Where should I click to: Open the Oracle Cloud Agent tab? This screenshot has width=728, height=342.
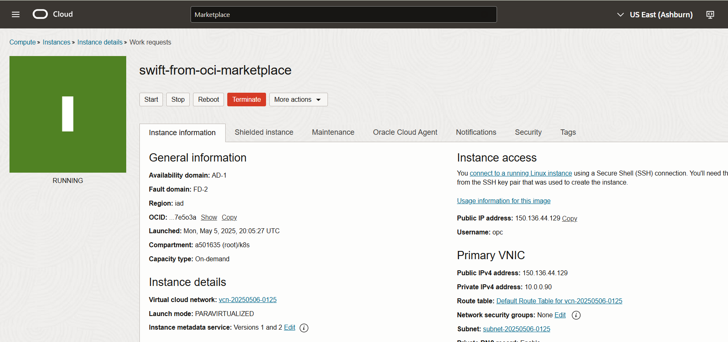405,132
